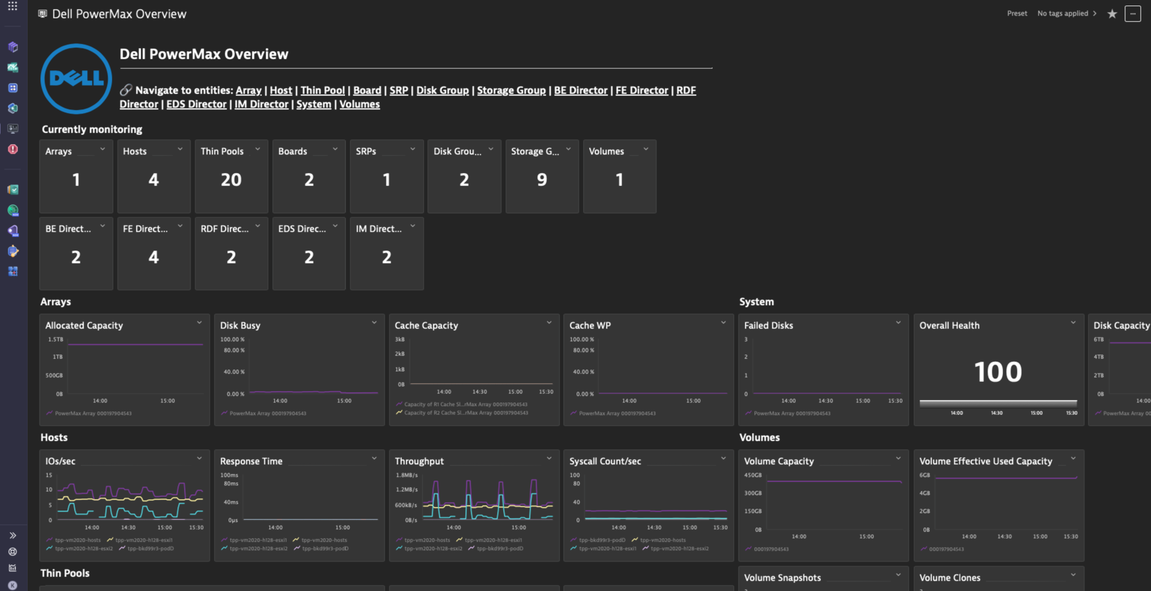Open the No tags applied selector

tap(1067, 13)
